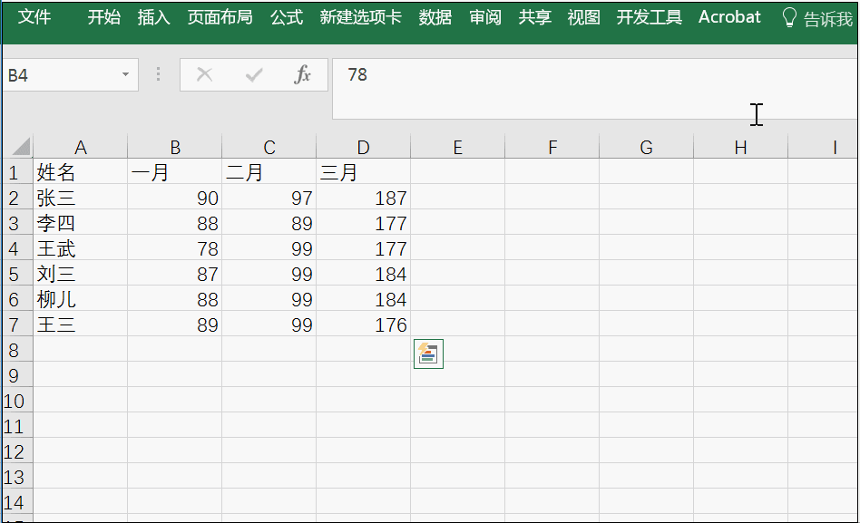This screenshot has width=860, height=523.
Task: Click the 二月 header cell
Action: 269,173
